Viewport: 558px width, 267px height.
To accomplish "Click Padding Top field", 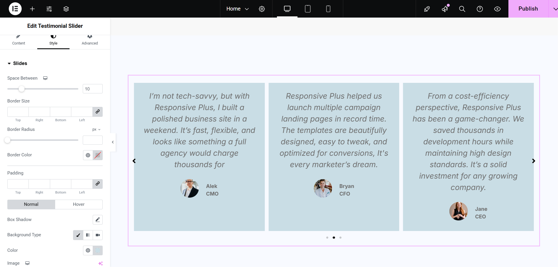I will (18, 184).
